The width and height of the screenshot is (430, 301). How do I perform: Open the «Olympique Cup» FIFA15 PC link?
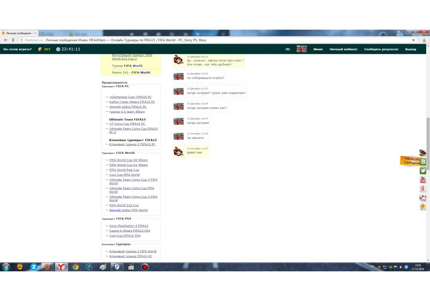130,97
